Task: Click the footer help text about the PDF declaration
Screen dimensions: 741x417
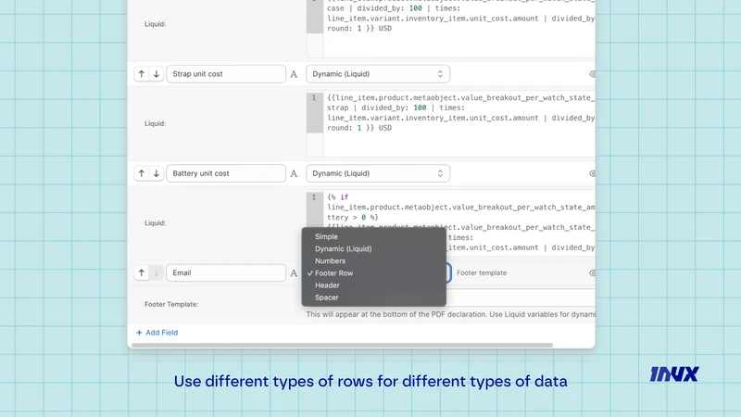Action: tap(450, 314)
